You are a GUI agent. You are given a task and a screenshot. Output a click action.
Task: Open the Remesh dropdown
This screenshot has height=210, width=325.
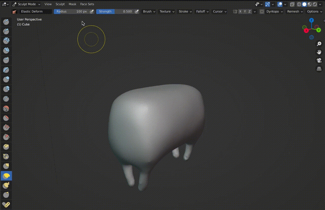coord(294,11)
